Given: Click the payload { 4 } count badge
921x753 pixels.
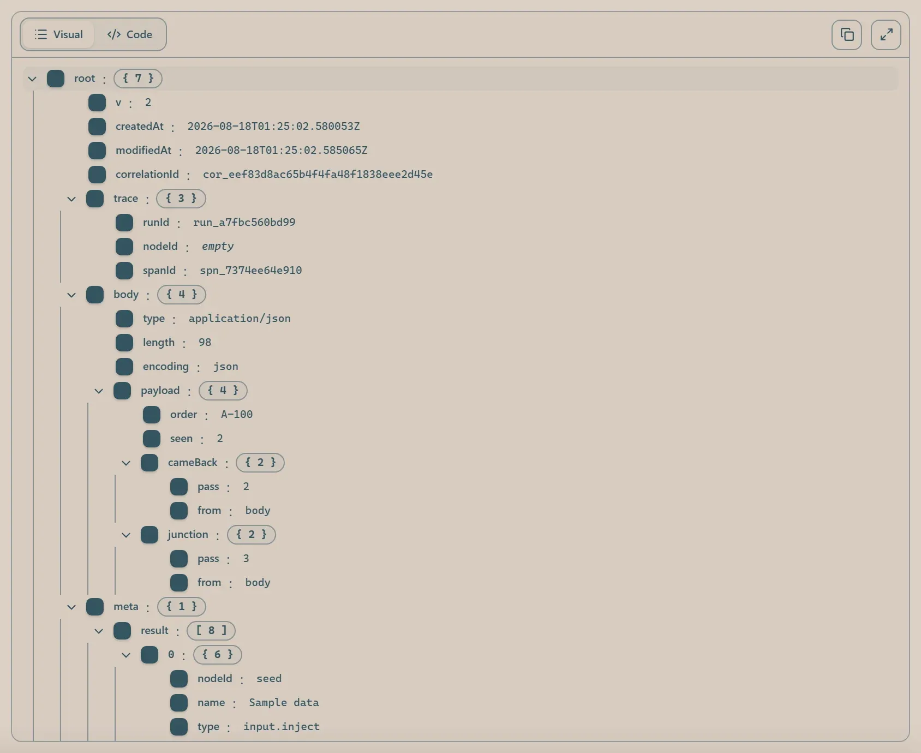Looking at the screenshot, I should pyautogui.click(x=223, y=391).
